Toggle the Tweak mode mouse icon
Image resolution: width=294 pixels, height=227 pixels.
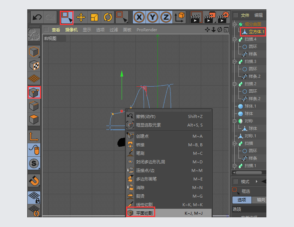pos(34,150)
